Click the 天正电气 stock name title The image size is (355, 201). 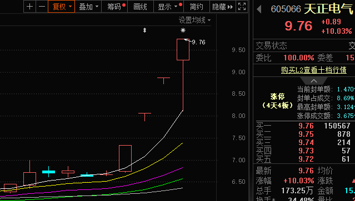[x=328, y=9]
